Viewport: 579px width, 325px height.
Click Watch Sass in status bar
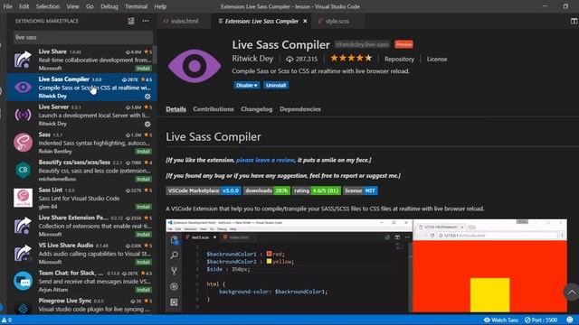[501, 320]
